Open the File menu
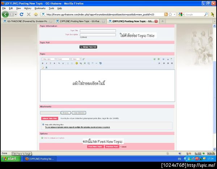The width and height of the screenshot is (217, 169). [4, 8]
